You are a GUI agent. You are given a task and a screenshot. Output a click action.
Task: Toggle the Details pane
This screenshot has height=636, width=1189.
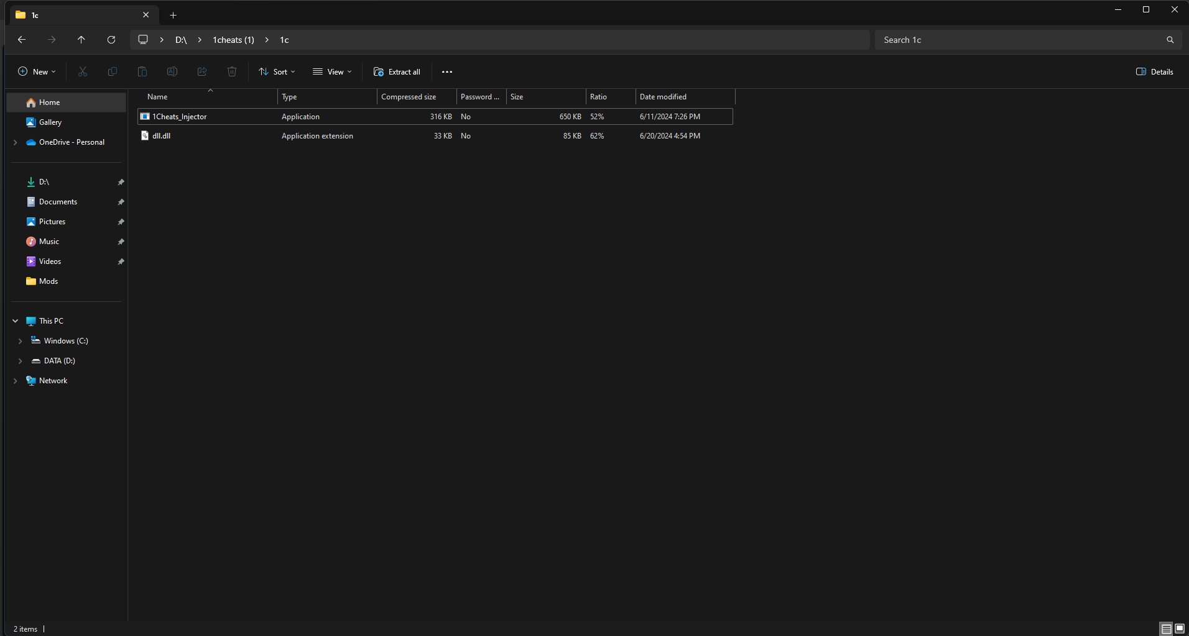tap(1154, 72)
